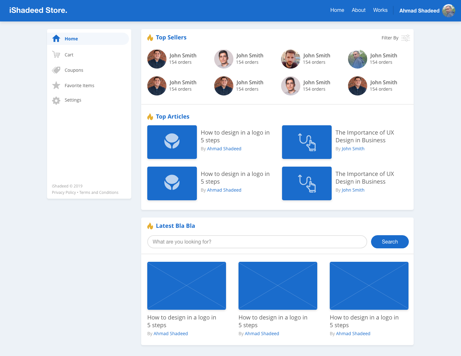The height and width of the screenshot is (356, 461).
Task: Click the 'What are you looking for?' search field
Action: (x=257, y=242)
